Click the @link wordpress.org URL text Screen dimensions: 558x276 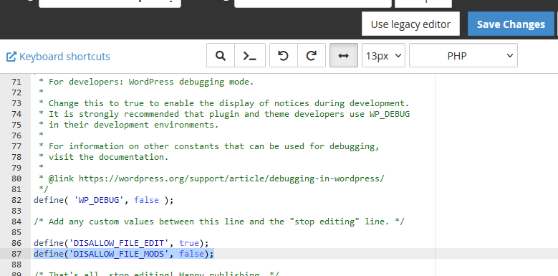pyautogui.click(x=231, y=179)
